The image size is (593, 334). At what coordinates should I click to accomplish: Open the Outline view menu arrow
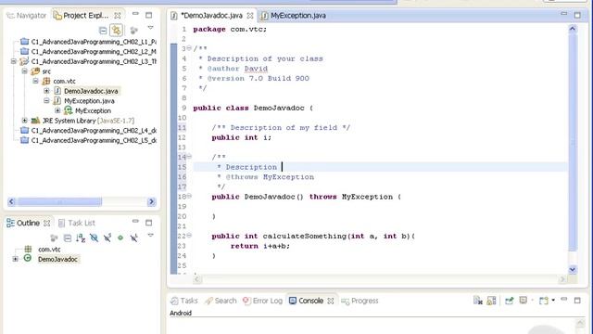[x=150, y=235]
